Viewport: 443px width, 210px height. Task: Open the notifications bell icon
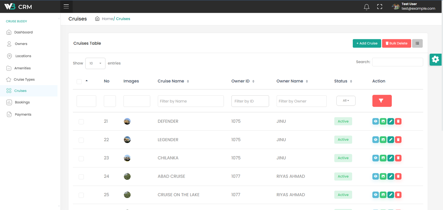366,7
